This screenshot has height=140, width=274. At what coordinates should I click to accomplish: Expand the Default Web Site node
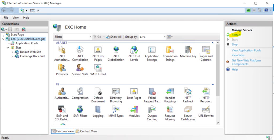[12, 52]
